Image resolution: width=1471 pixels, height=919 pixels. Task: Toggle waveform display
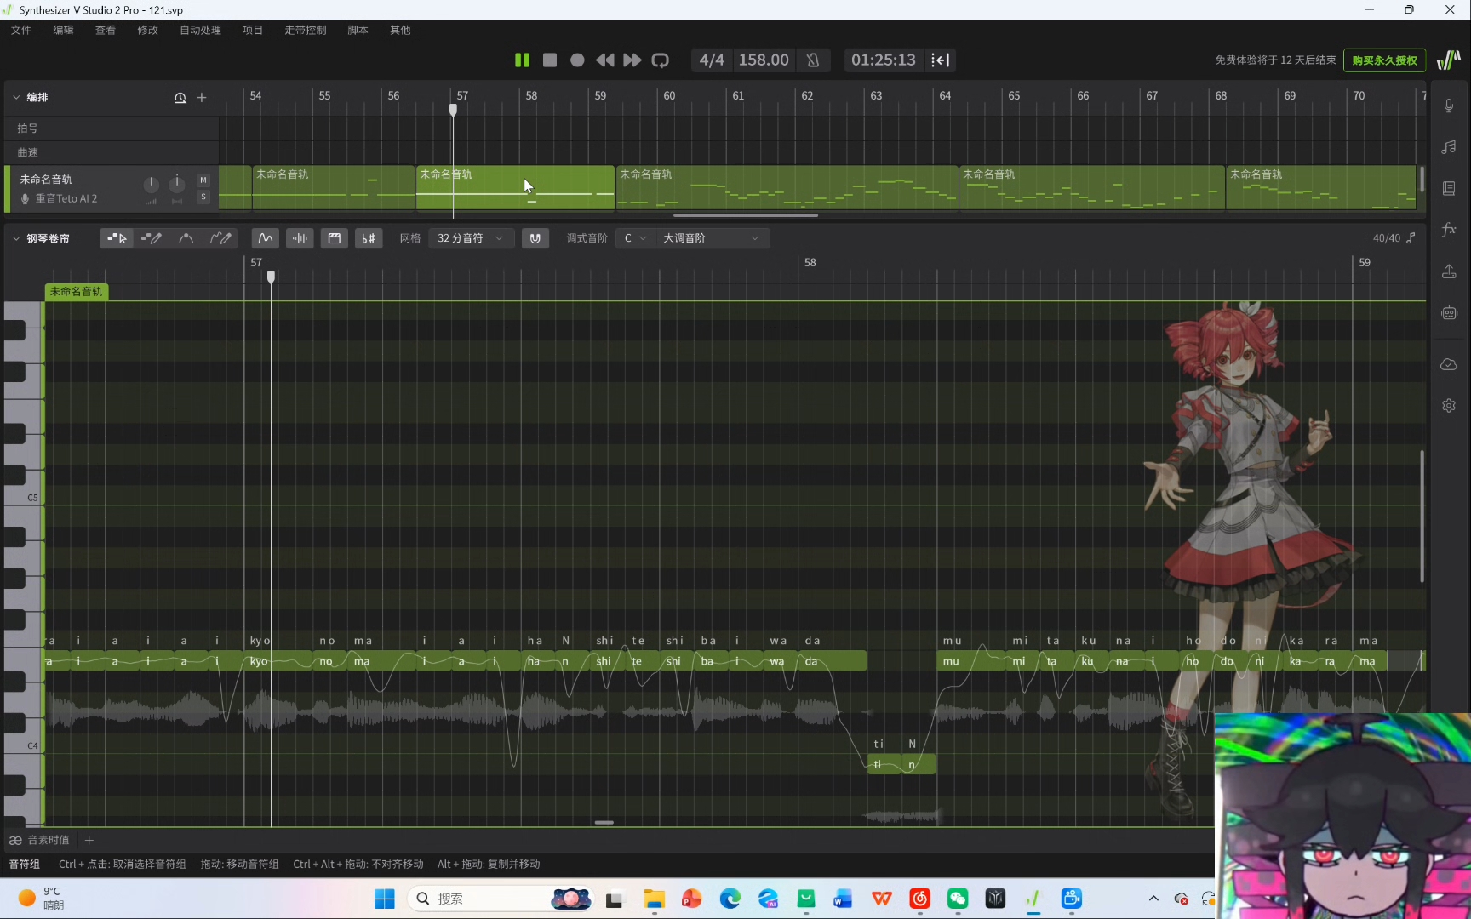point(300,238)
